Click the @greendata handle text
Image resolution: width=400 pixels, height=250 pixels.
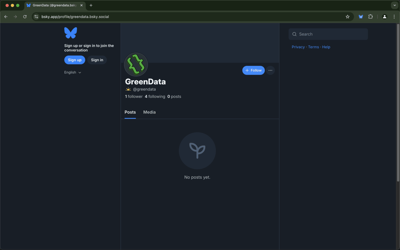(x=144, y=89)
